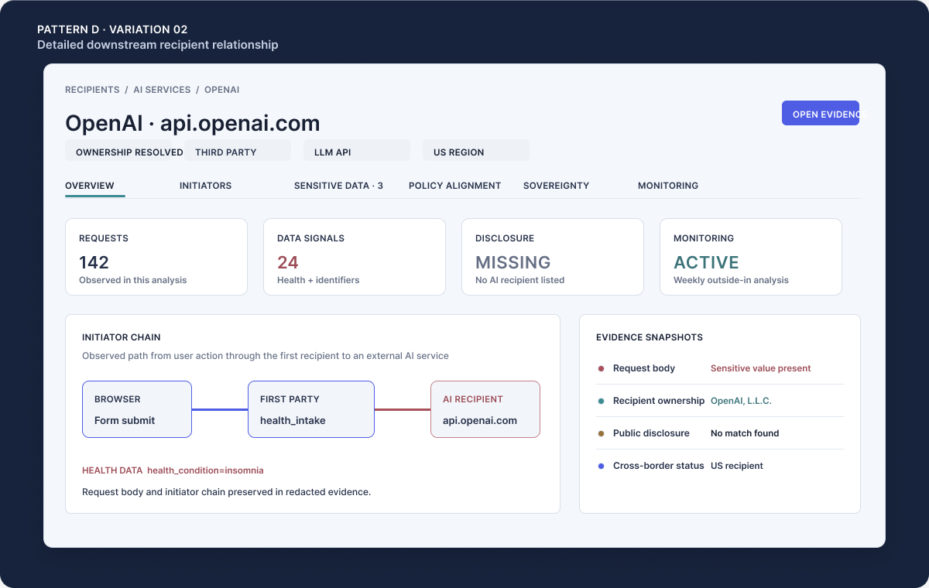929x588 pixels.
Task: Switch to the Monitoring tab
Action: pos(668,186)
